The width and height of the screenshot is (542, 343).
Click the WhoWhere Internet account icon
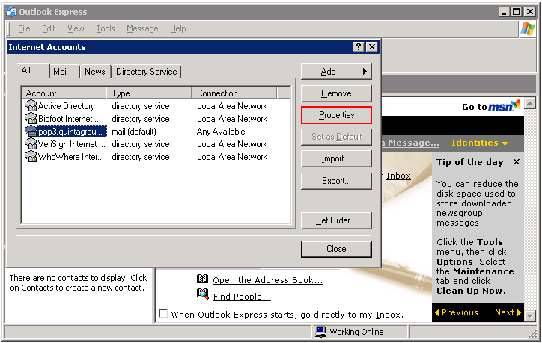pyautogui.click(x=31, y=157)
